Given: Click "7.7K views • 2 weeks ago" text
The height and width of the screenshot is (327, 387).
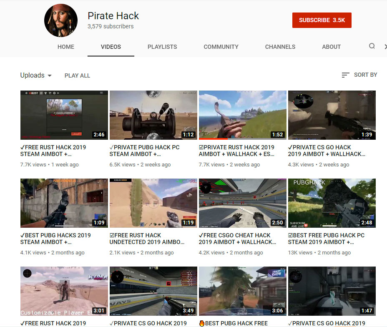Looking at the screenshot, I should [x=229, y=165].
